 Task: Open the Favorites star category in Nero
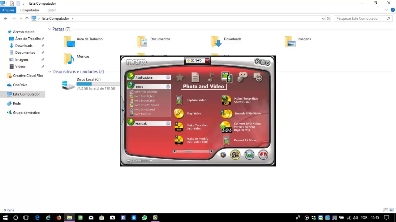[180, 77]
